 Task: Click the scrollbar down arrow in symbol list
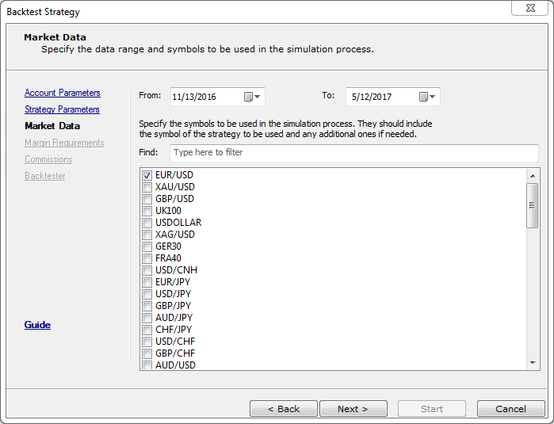[533, 363]
